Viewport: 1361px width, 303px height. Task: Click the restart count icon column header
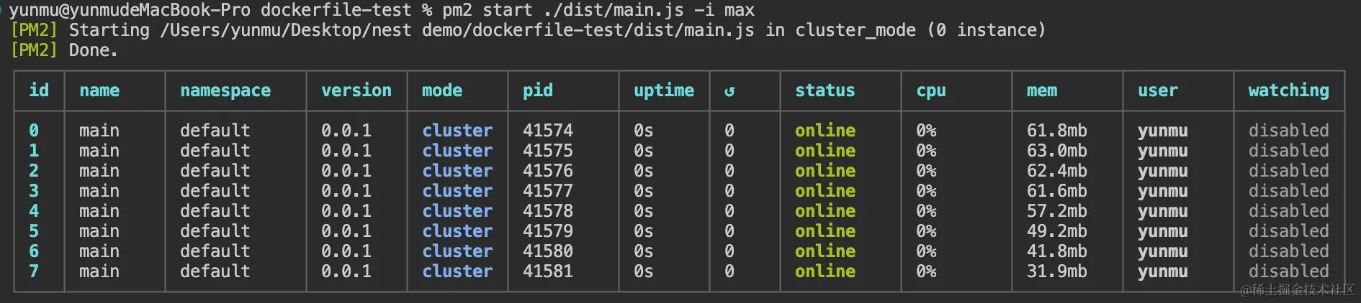tap(729, 91)
